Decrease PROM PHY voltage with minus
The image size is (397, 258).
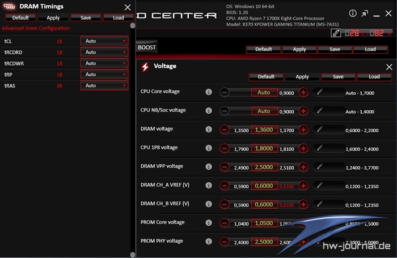tap(225, 242)
